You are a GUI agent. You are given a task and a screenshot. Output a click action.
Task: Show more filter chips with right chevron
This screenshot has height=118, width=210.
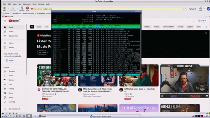pos(206,27)
